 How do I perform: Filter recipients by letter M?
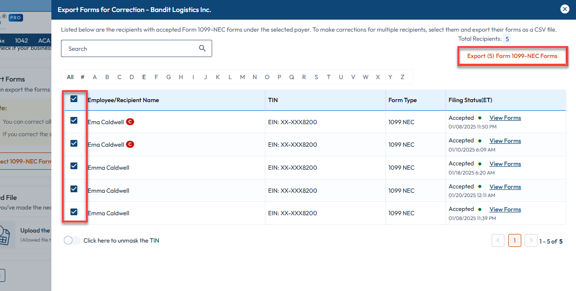242,77
